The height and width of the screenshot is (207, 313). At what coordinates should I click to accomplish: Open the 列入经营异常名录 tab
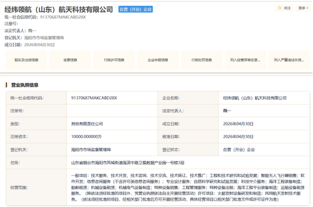pyautogui.click(x=245, y=60)
